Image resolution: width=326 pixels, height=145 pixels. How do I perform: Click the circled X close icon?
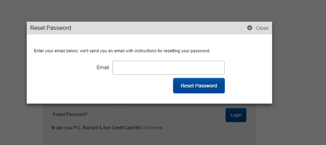click(250, 28)
